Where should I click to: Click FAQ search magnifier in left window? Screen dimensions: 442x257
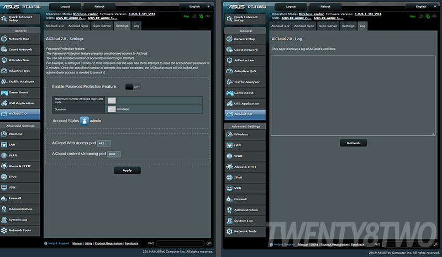pos(209,243)
